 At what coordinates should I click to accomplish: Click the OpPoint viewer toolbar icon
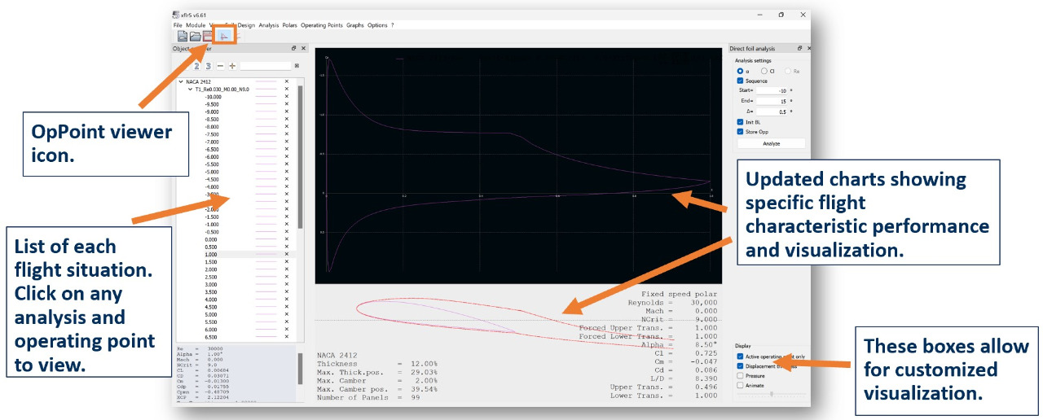click(223, 36)
